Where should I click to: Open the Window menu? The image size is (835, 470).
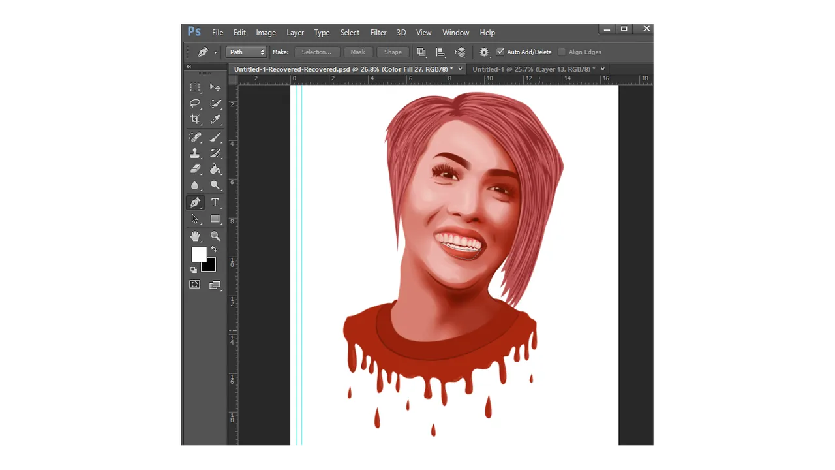tap(455, 33)
